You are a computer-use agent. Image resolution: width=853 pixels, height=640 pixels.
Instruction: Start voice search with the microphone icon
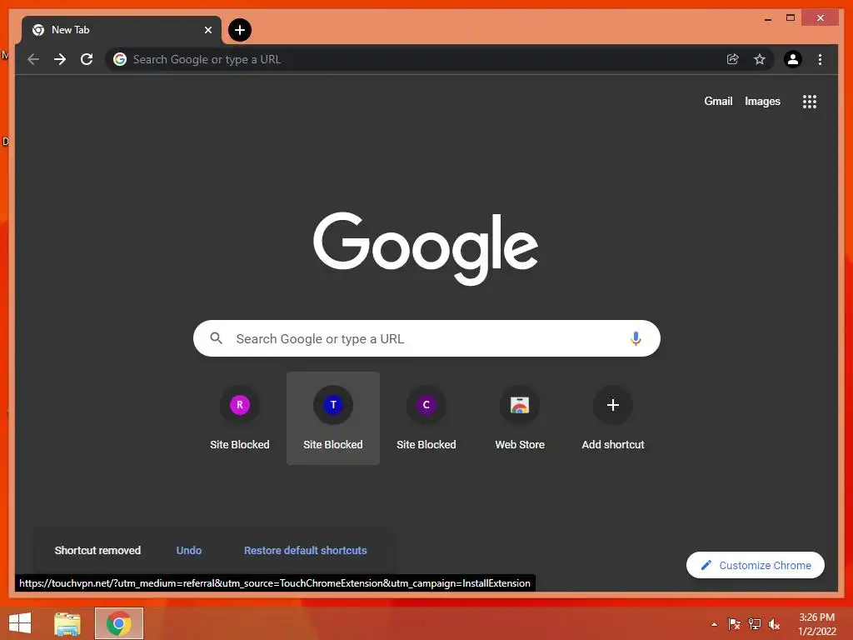636,338
